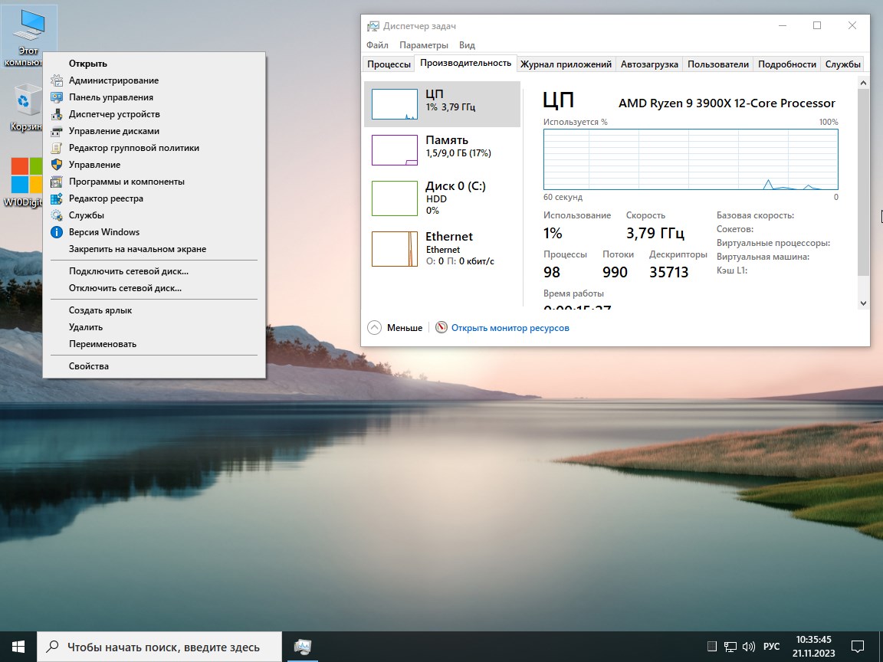Select the Диск 0 (C:) performance item

pyautogui.click(x=442, y=198)
